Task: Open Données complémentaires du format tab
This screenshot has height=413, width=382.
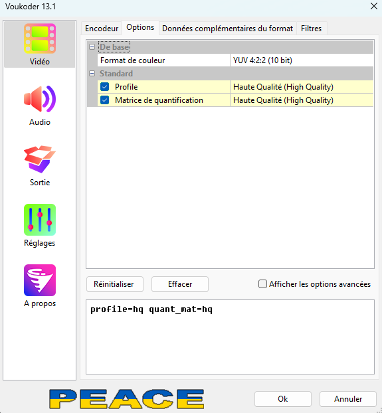Action: (228, 28)
